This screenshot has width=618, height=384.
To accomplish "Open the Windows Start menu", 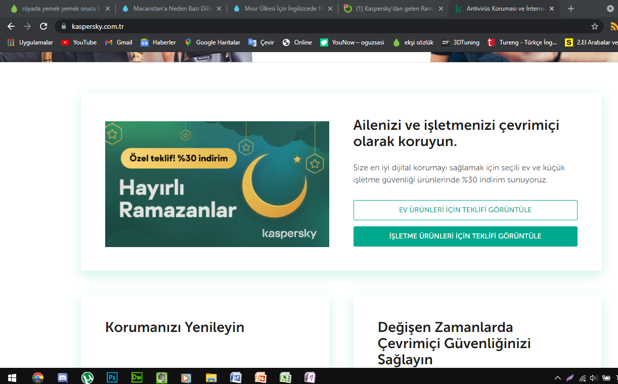I will (x=12, y=377).
